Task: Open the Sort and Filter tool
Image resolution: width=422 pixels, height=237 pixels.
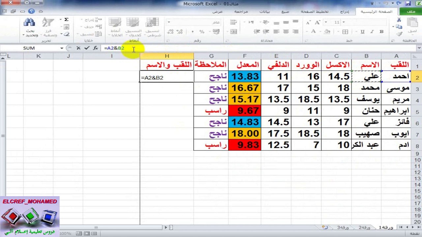Action: 48,27
